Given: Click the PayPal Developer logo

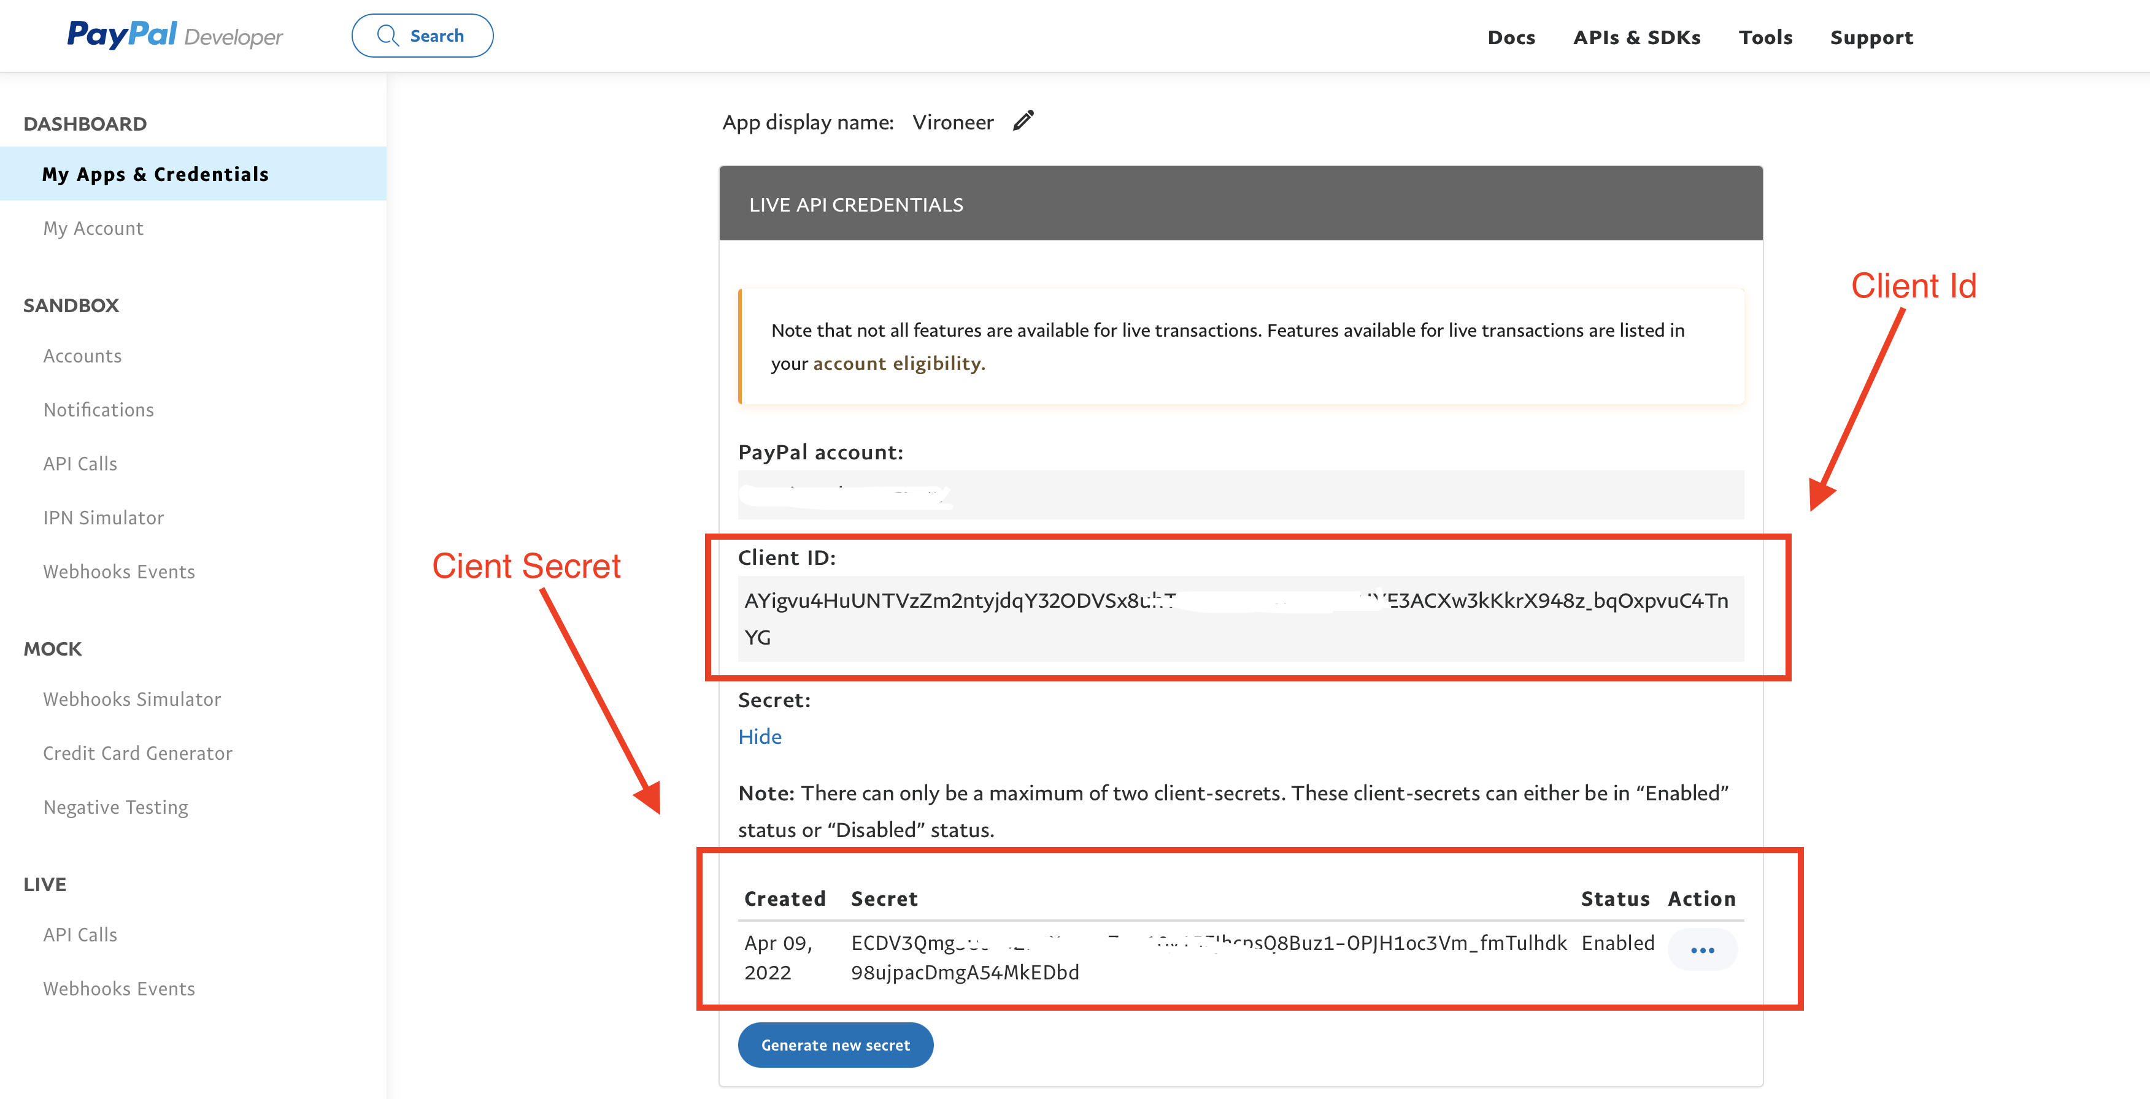Looking at the screenshot, I should coord(174,35).
